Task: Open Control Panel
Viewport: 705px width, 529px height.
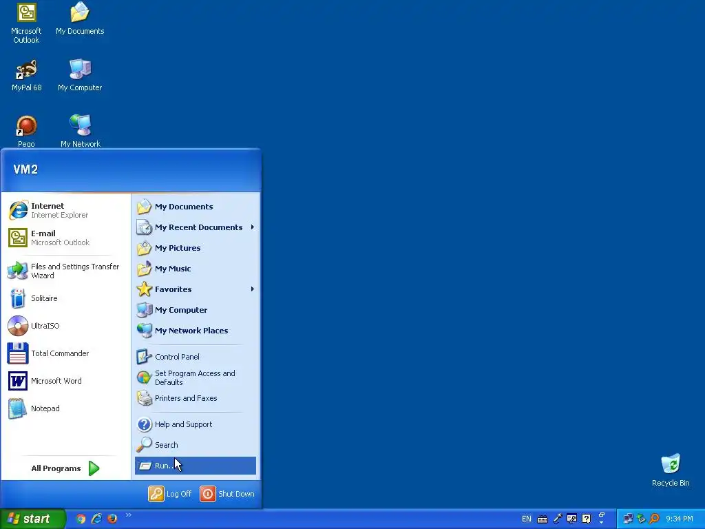Action: [x=196, y=357]
